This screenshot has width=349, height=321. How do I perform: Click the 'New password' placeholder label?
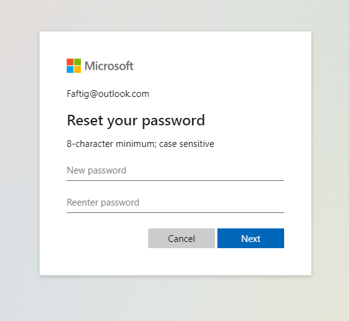[x=96, y=170]
